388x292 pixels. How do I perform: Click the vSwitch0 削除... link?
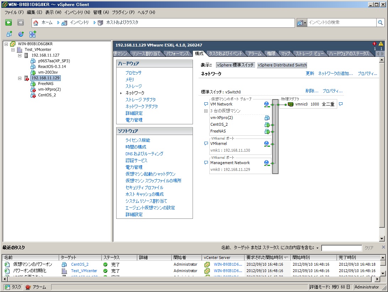pos(312,91)
